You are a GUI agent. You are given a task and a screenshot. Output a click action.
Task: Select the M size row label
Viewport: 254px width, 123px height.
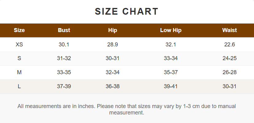(19, 72)
